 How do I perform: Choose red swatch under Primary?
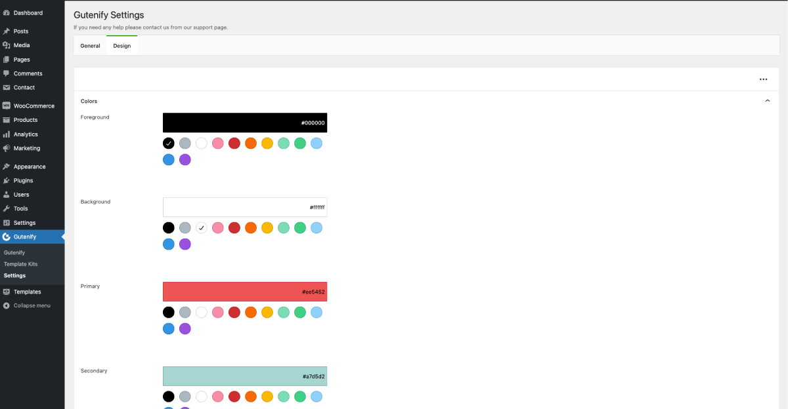pos(234,312)
